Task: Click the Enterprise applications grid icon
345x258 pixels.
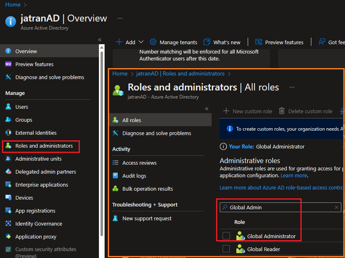Action: coord(8,185)
